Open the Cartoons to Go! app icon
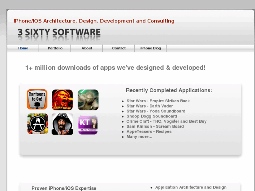The height and width of the screenshot is (191, 255). click(x=37, y=100)
